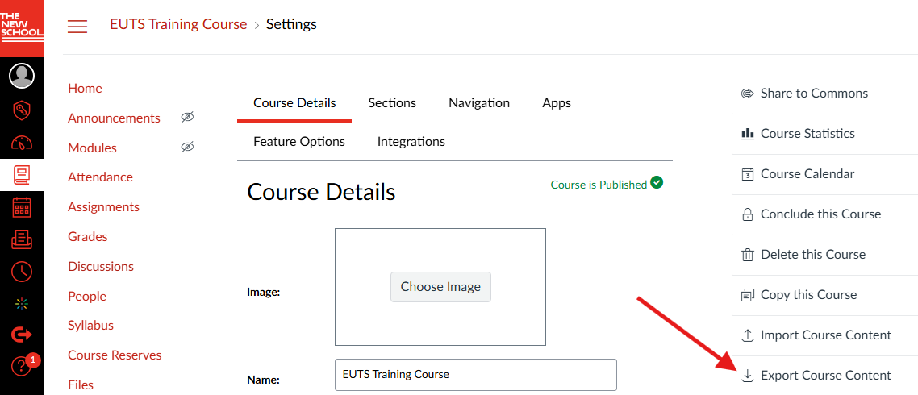Open the Courses book icon
Image resolution: width=918 pixels, height=395 pixels.
(22, 175)
